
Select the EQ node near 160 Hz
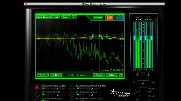59,38
